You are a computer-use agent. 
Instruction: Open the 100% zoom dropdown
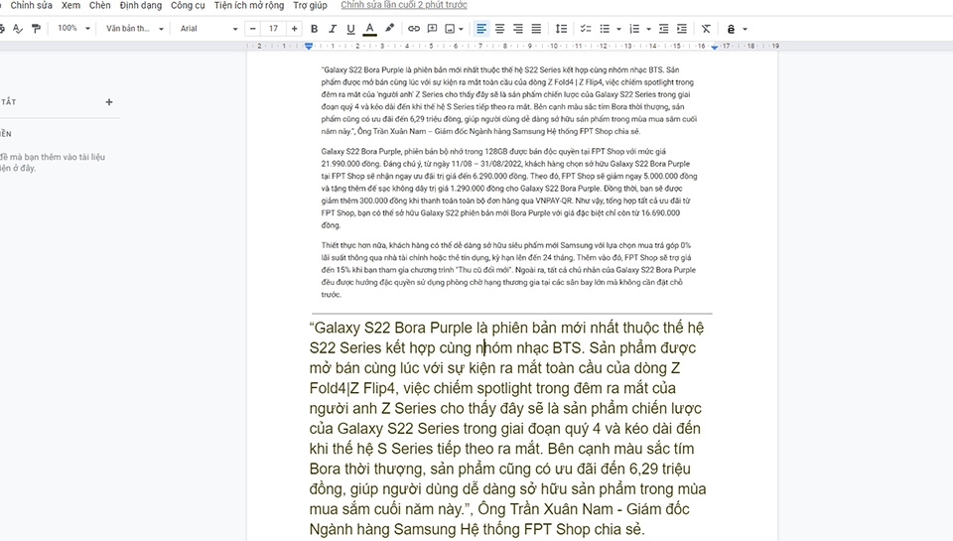(74, 29)
